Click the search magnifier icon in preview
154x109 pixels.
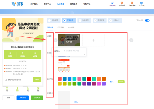(6, 80)
